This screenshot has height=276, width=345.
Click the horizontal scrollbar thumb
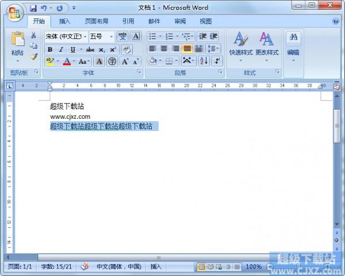[x=158, y=257]
